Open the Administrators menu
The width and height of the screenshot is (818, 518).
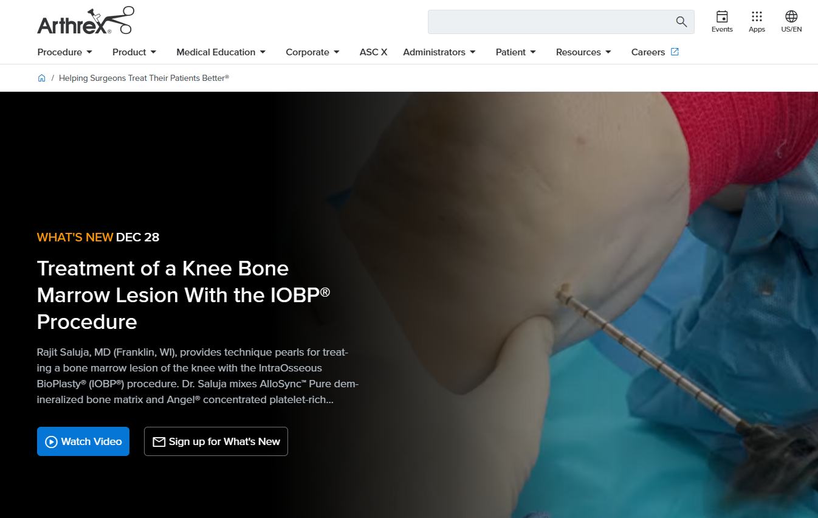(439, 52)
